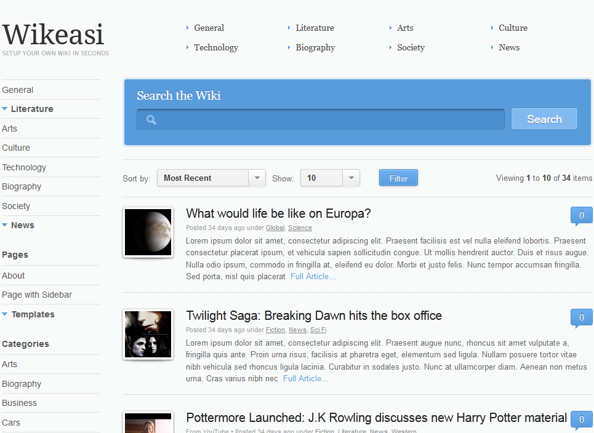This screenshot has width=594, height=433.
Task: Open comment bubble for Twilight Saga article
Action: [x=581, y=319]
